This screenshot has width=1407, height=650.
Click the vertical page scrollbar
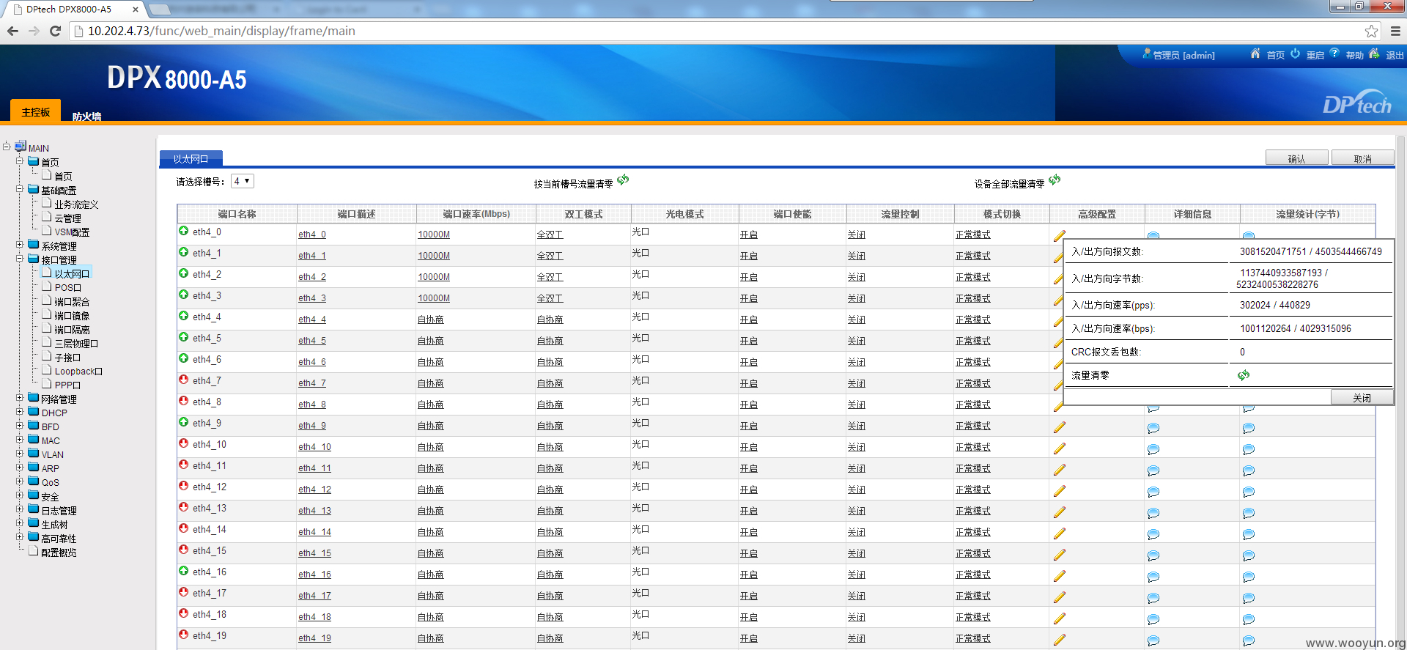pos(1401,392)
